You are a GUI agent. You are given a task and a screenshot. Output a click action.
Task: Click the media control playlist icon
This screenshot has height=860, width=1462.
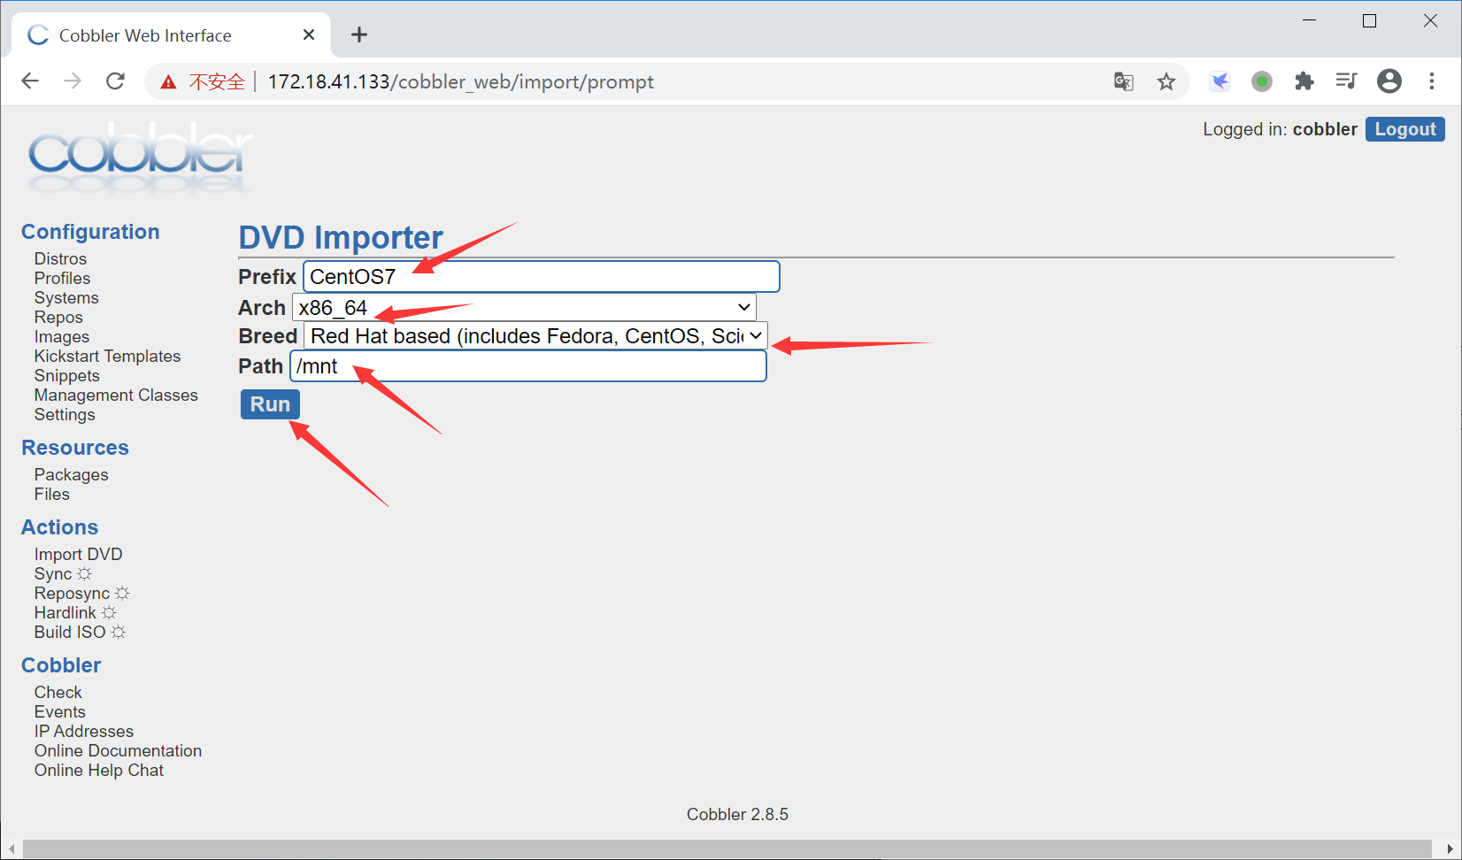pyautogui.click(x=1346, y=81)
